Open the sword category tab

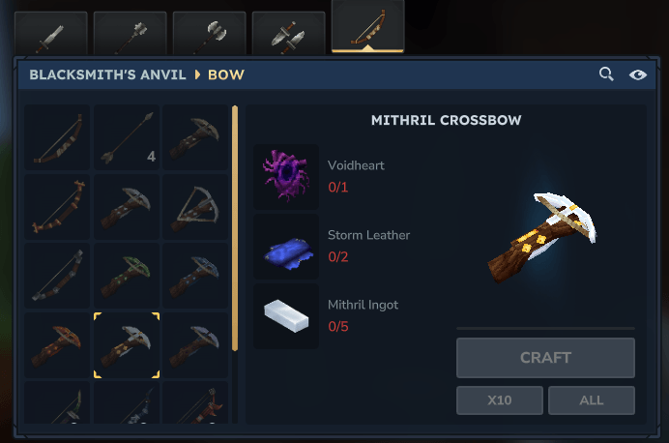(x=51, y=33)
